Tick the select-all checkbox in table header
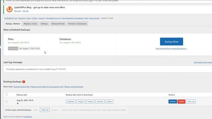Image resolution: width=212 pixels, height=119 pixels. 7,95
